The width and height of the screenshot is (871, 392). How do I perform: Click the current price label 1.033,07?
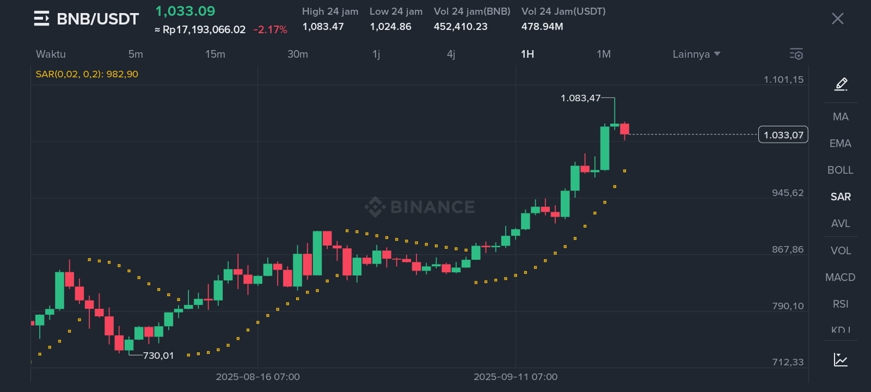(x=783, y=134)
